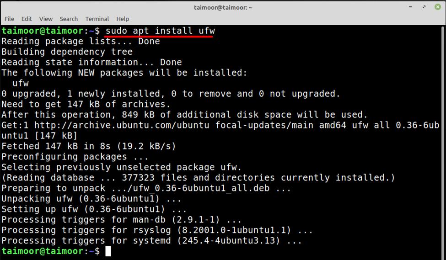446x260 pixels.
Task: Click the 'Setting up ufw' output line
Action: 94,209
